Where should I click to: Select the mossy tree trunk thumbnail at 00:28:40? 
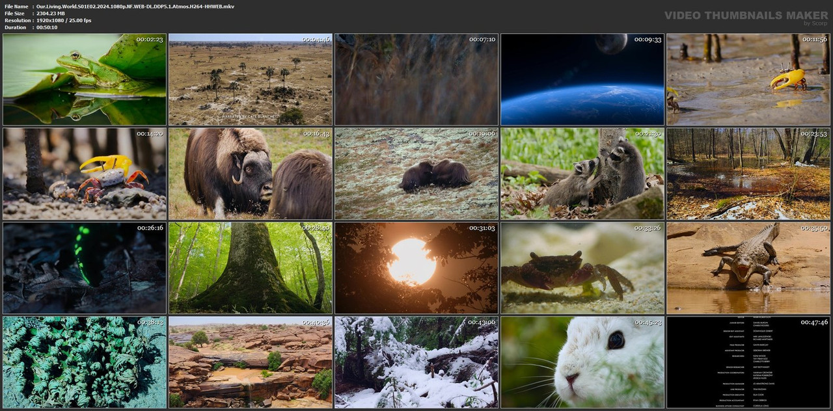251,268
